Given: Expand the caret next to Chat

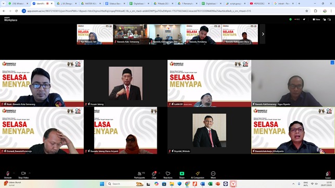Looking at the screenshot, I should click(159, 173).
